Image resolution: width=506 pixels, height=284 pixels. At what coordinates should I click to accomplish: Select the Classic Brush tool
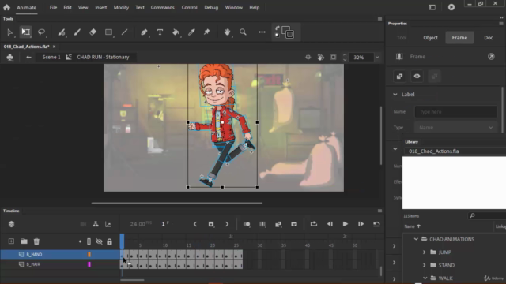(77, 32)
